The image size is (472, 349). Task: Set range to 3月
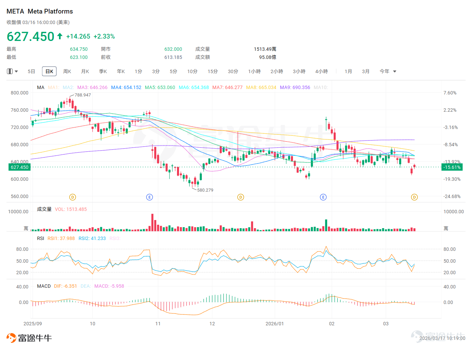pos(366,71)
